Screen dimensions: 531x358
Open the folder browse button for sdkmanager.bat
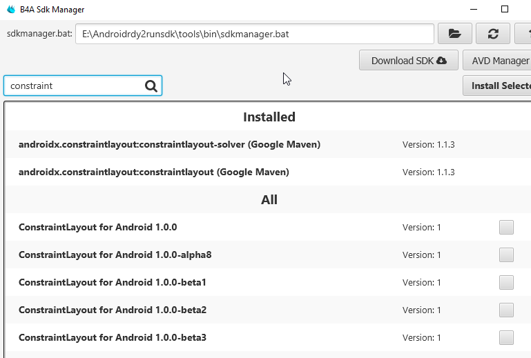click(454, 33)
